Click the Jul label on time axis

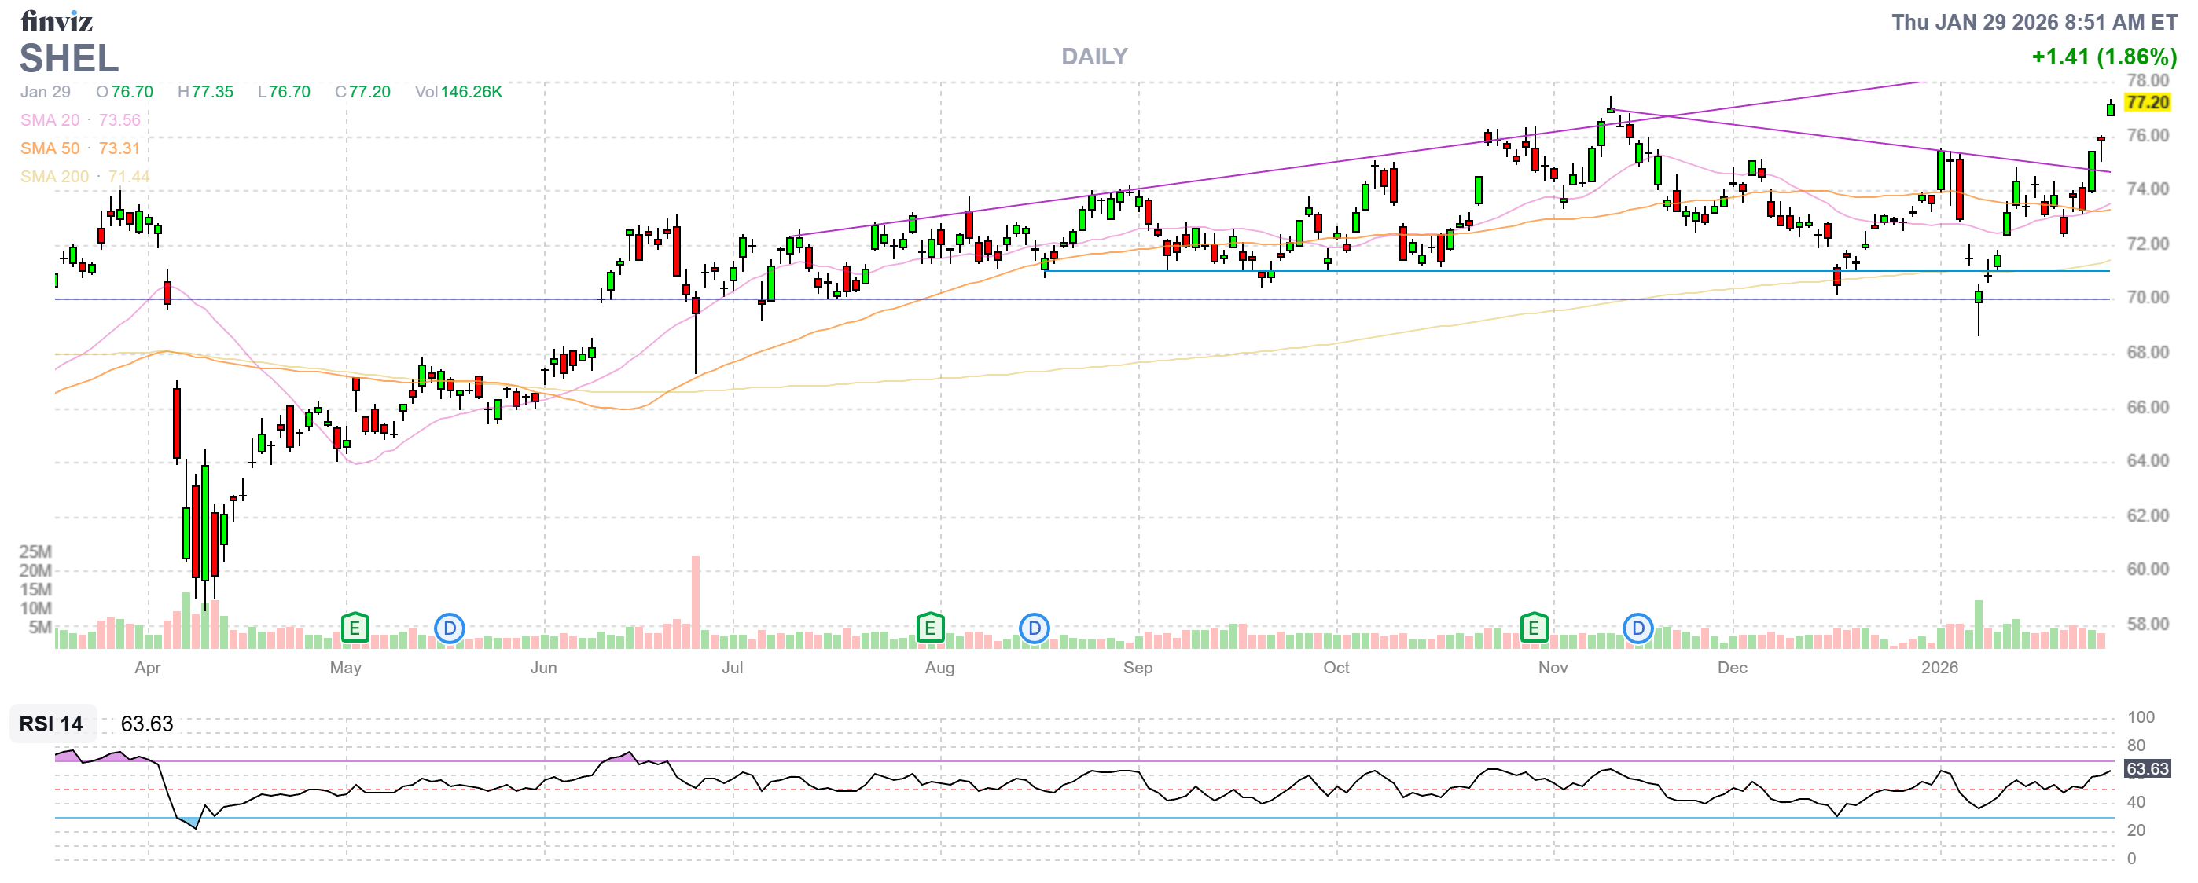(x=732, y=669)
